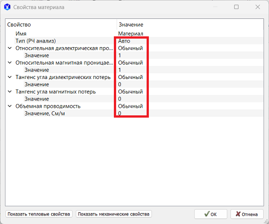269x224 pixels.
Task: Collapse Тангенс угла магнитных потерь
Action: coord(10,92)
